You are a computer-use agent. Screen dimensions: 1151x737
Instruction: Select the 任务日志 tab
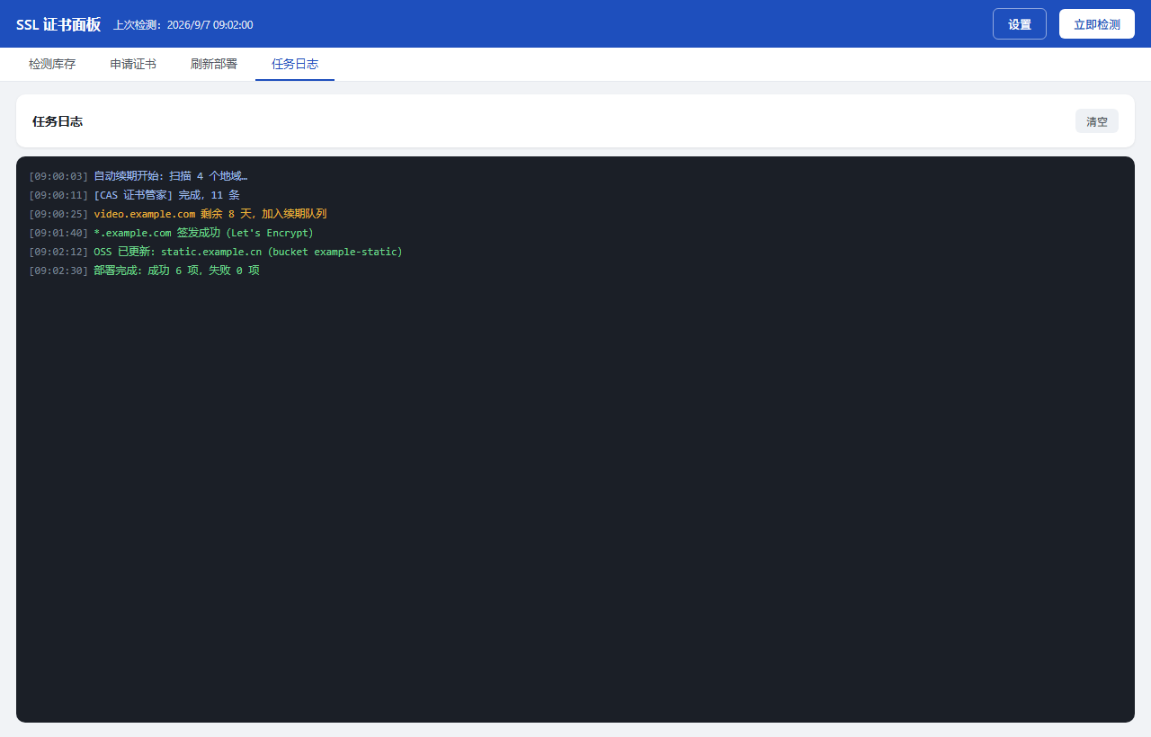(295, 65)
